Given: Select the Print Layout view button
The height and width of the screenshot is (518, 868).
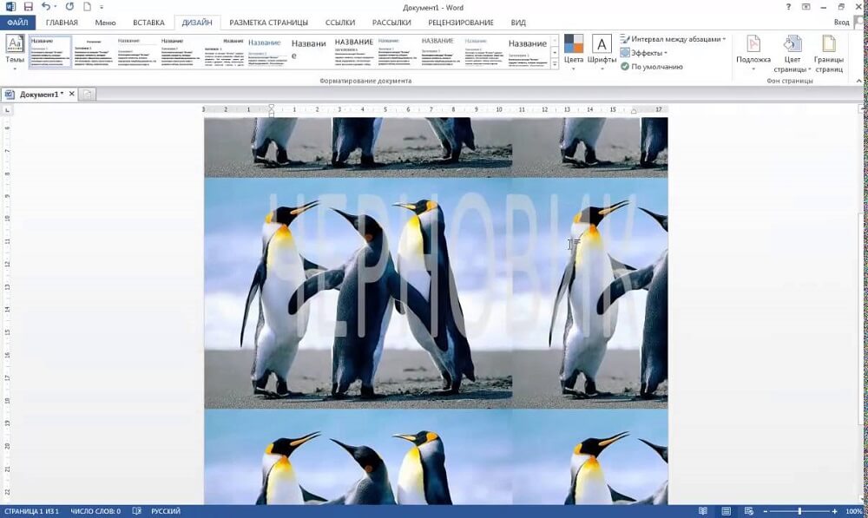Looking at the screenshot, I should (726, 511).
